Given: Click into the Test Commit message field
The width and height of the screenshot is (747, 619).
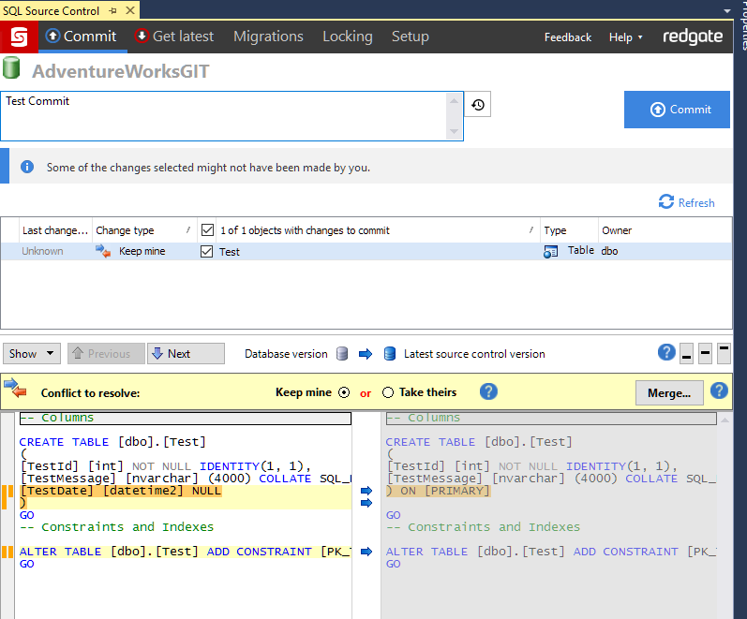Looking at the screenshot, I should click(x=225, y=115).
